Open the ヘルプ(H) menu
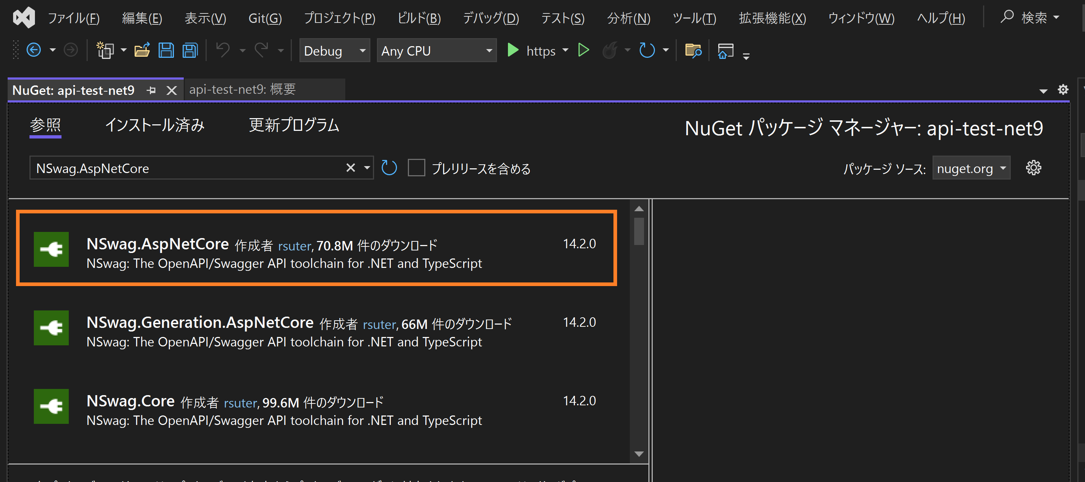 [x=941, y=18]
